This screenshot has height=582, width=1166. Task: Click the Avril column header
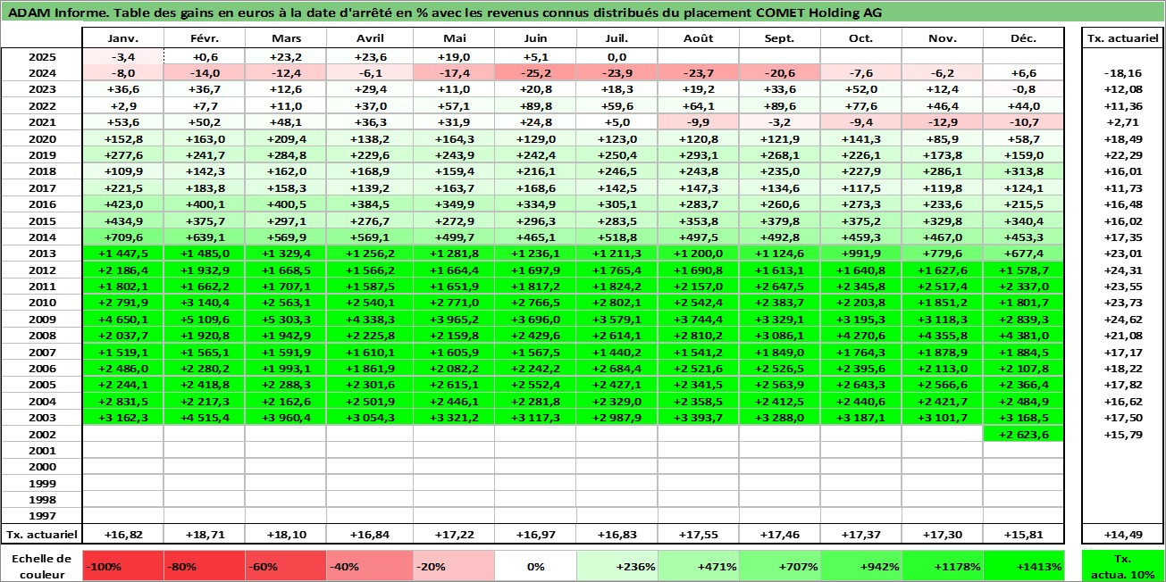[369, 39]
